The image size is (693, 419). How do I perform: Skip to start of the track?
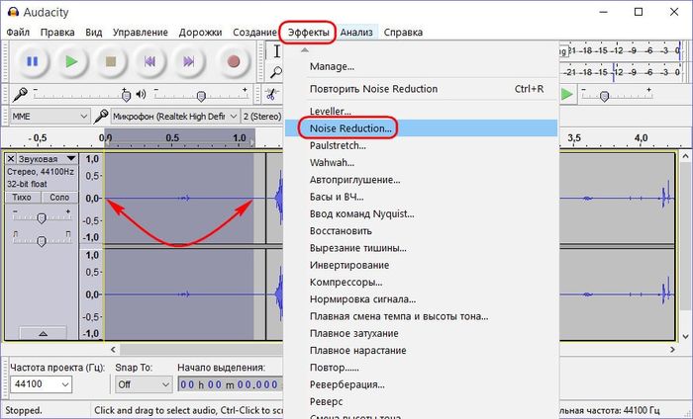point(149,61)
